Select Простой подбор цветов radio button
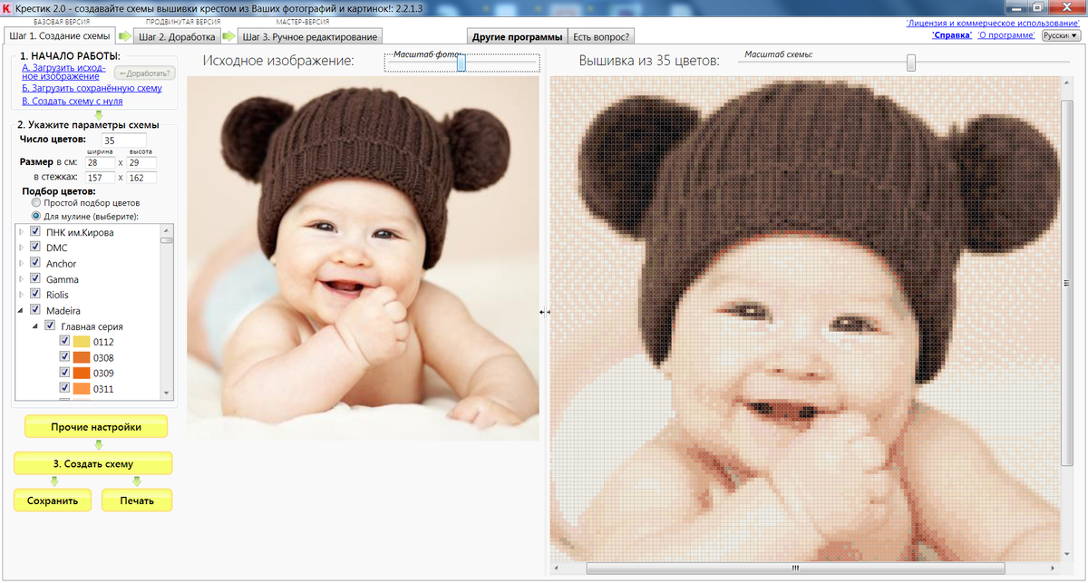This screenshot has height=583, width=1088. 36,204
